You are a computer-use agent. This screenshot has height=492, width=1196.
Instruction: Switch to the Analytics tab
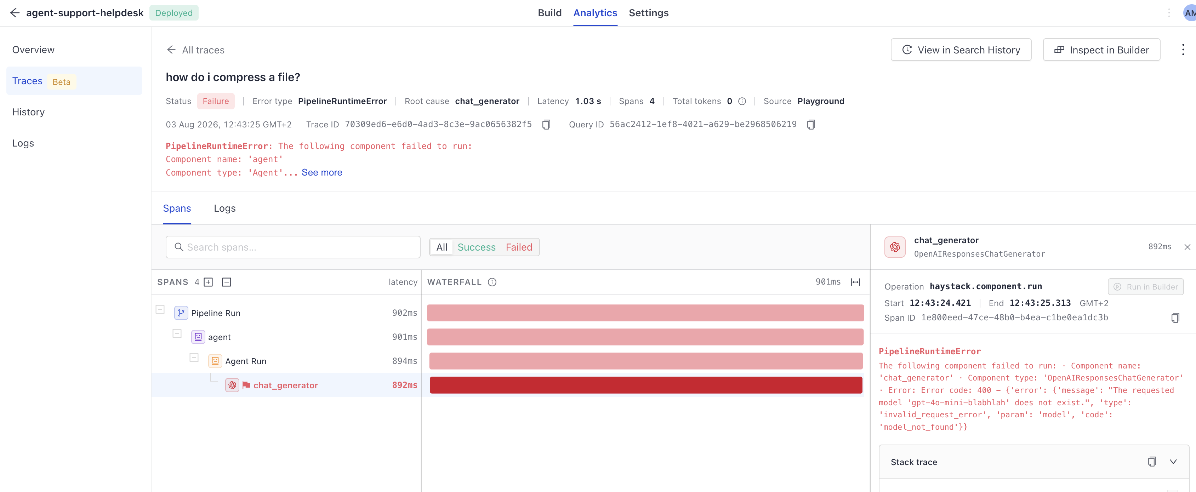595,13
